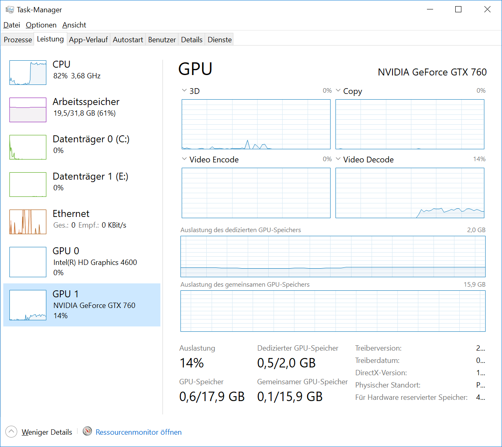Click the Ressourcenmonitor icon

(x=87, y=431)
